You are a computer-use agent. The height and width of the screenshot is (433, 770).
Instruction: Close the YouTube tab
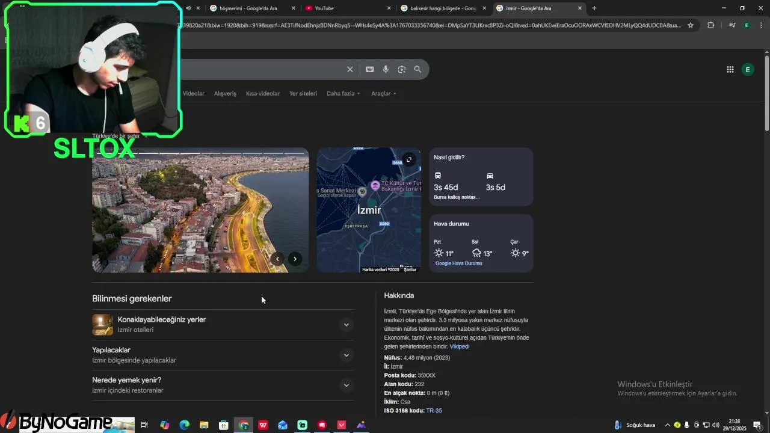coord(389,8)
